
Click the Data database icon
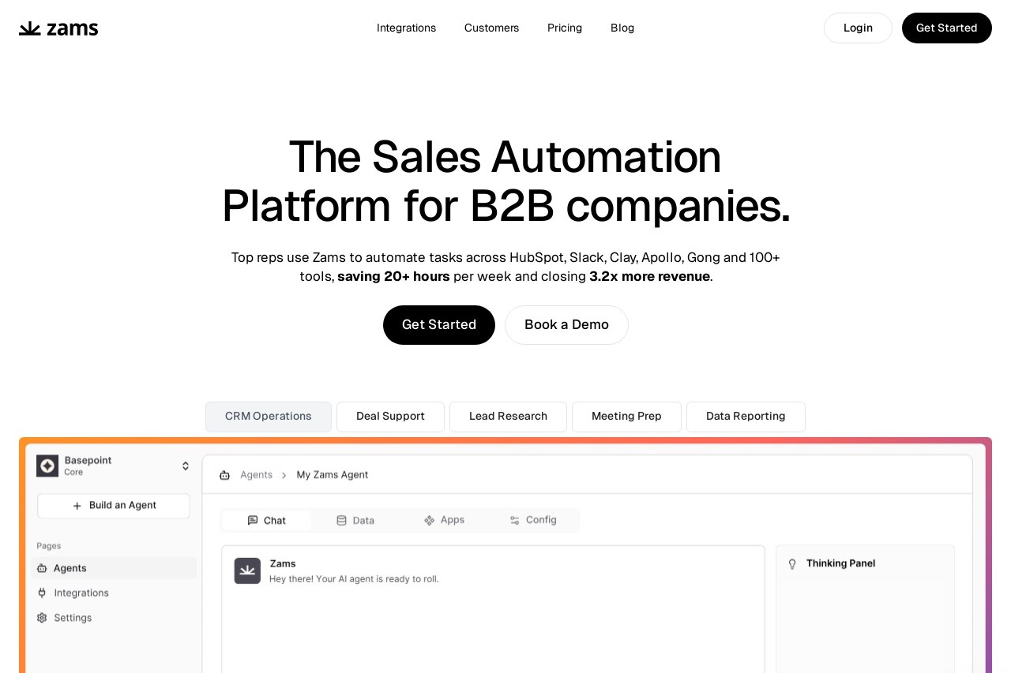[x=341, y=521]
